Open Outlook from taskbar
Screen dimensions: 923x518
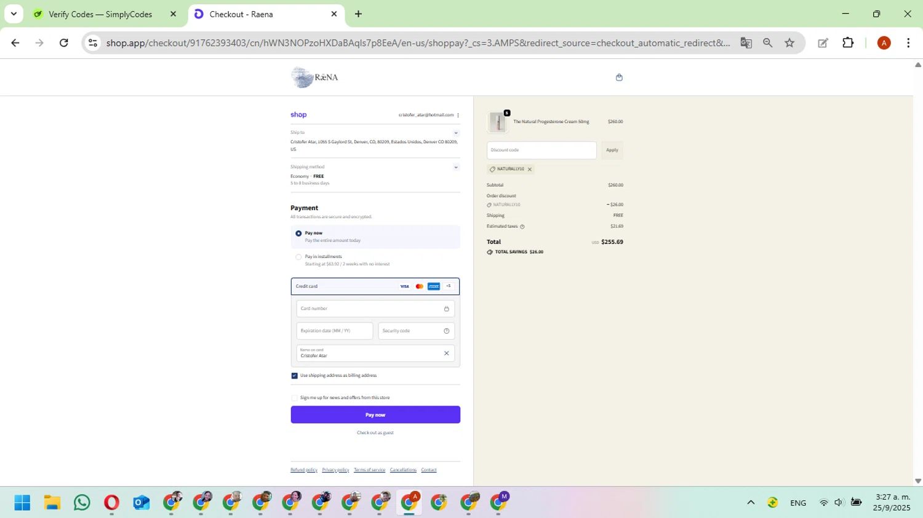141,503
